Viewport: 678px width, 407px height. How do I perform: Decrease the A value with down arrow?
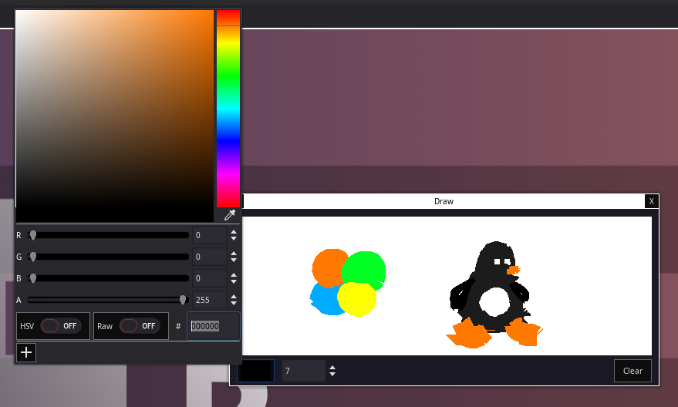click(x=234, y=303)
